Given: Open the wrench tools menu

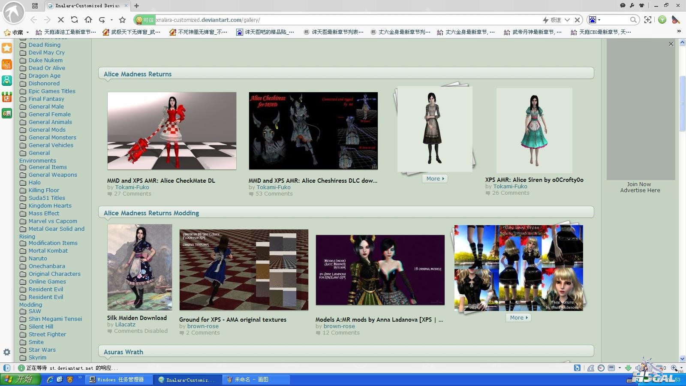Looking at the screenshot, I should coord(632,6).
